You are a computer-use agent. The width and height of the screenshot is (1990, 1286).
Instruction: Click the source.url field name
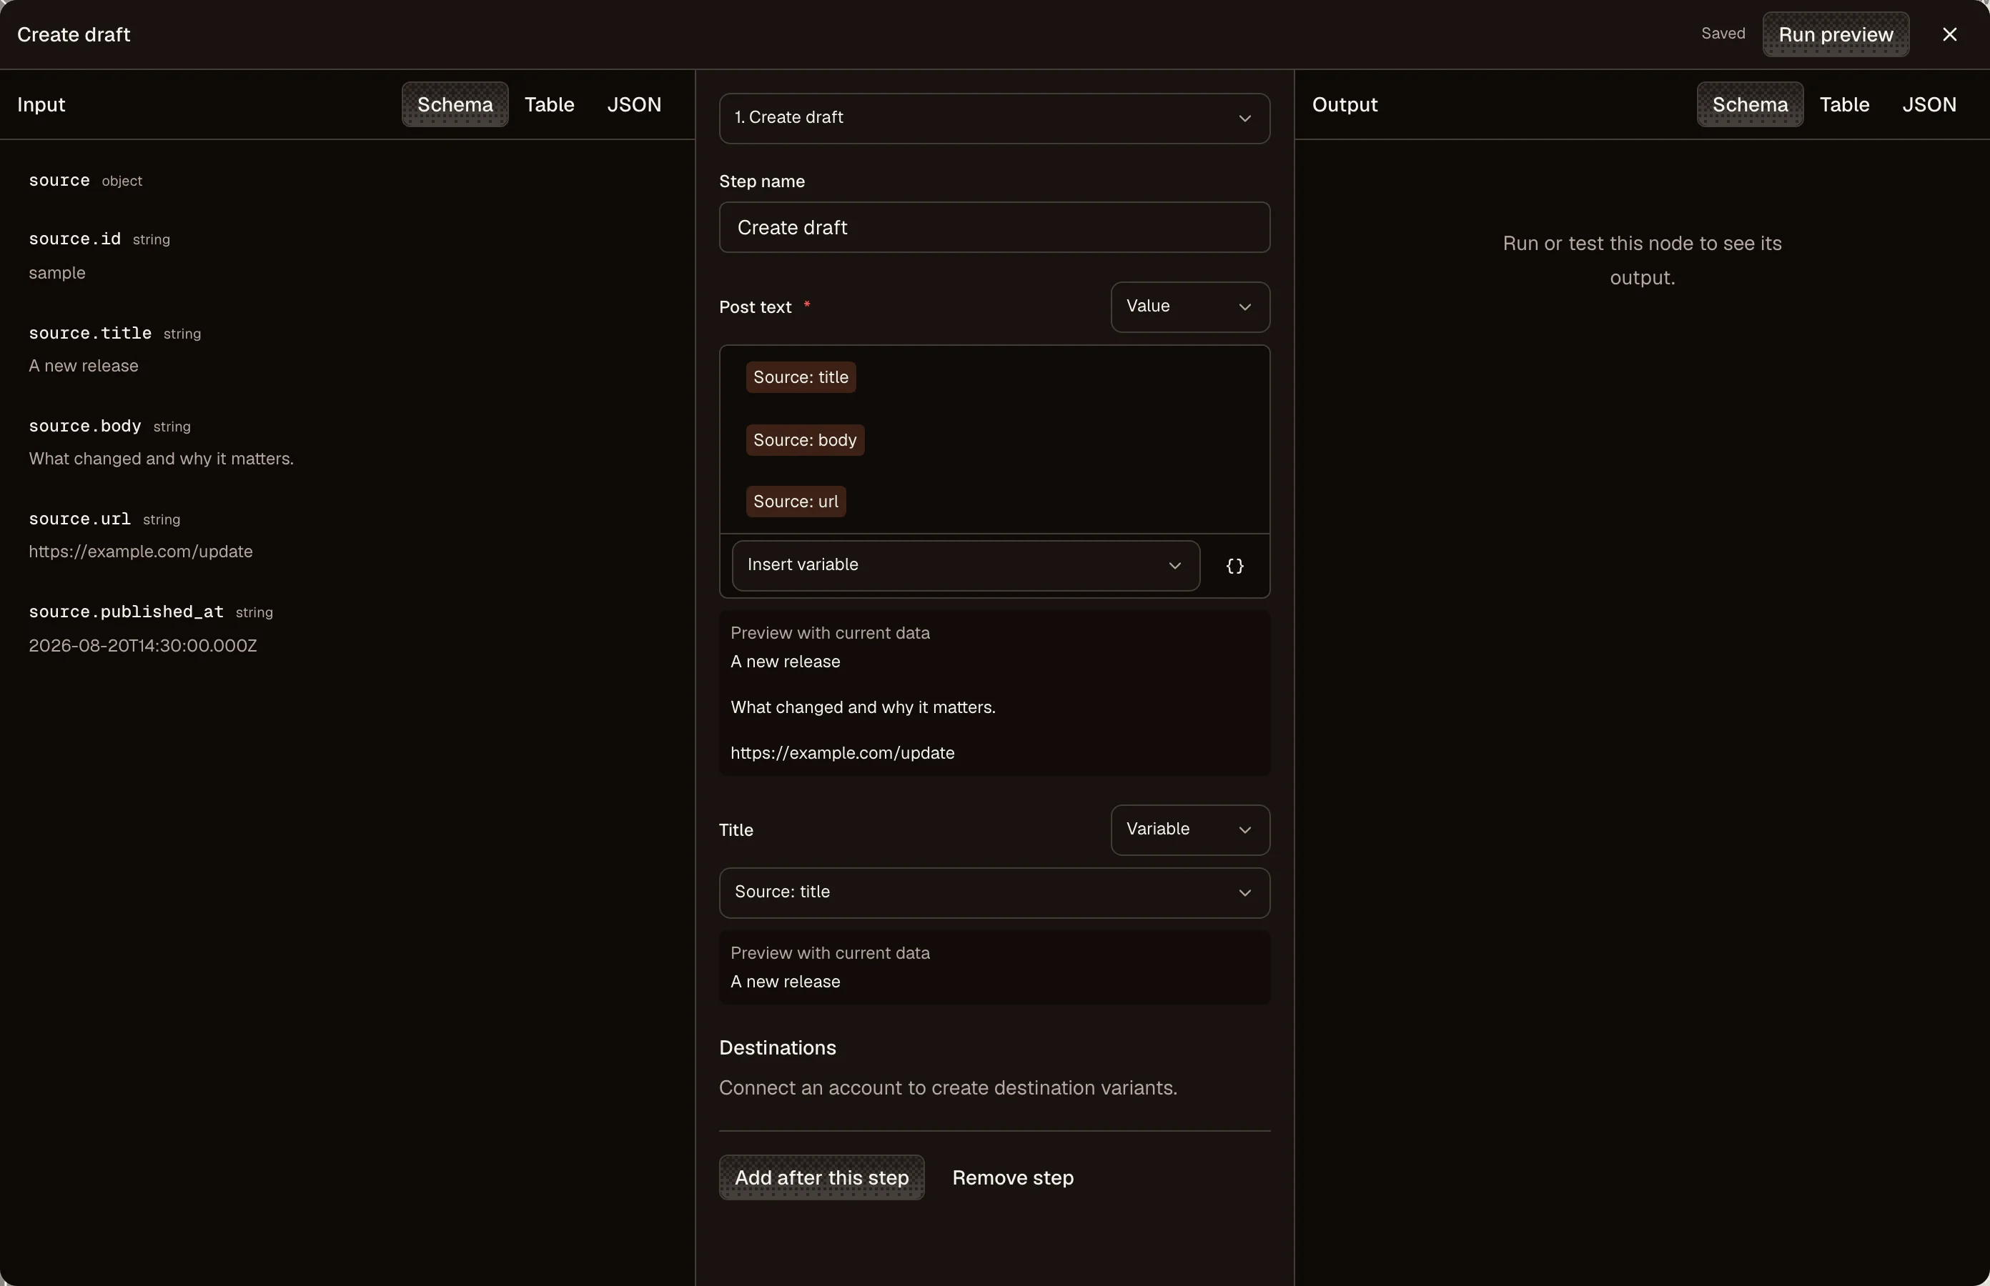[79, 519]
